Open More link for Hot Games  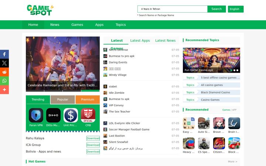pyautogui.click(x=233, y=162)
